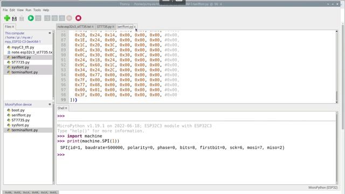
Task: Open the View menu
Action: (20, 10)
